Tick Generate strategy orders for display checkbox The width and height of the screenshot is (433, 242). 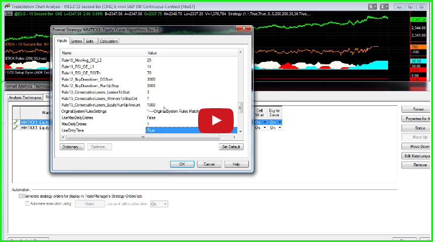click(x=21, y=196)
